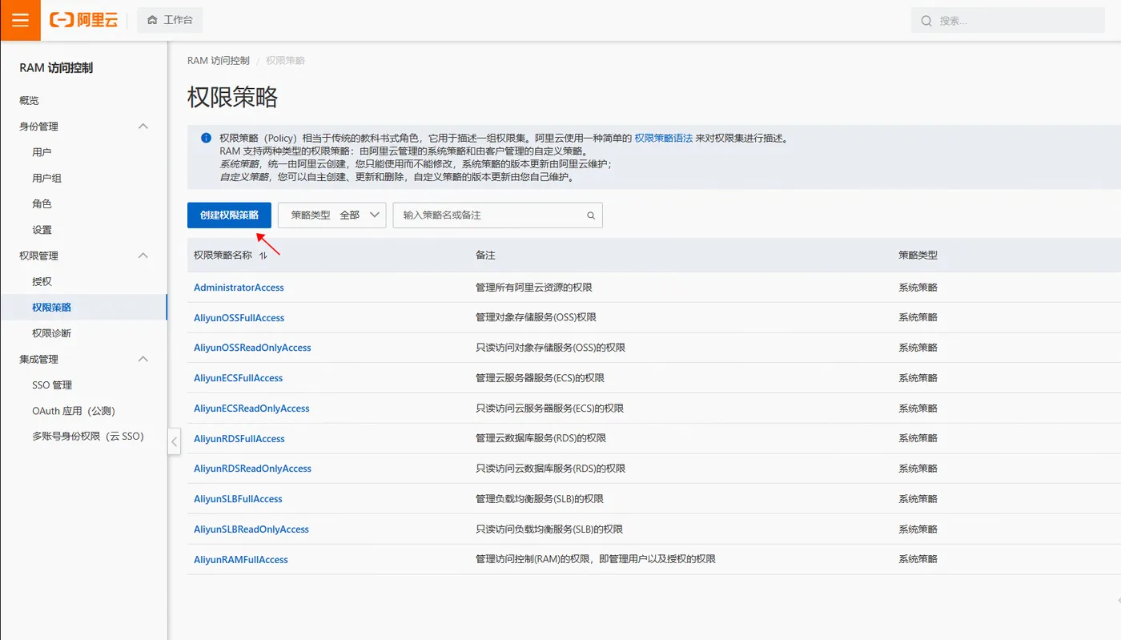The image size is (1121, 640).
Task: Open OAuth 应用（公测） in the sidebar
Action: coord(74,411)
